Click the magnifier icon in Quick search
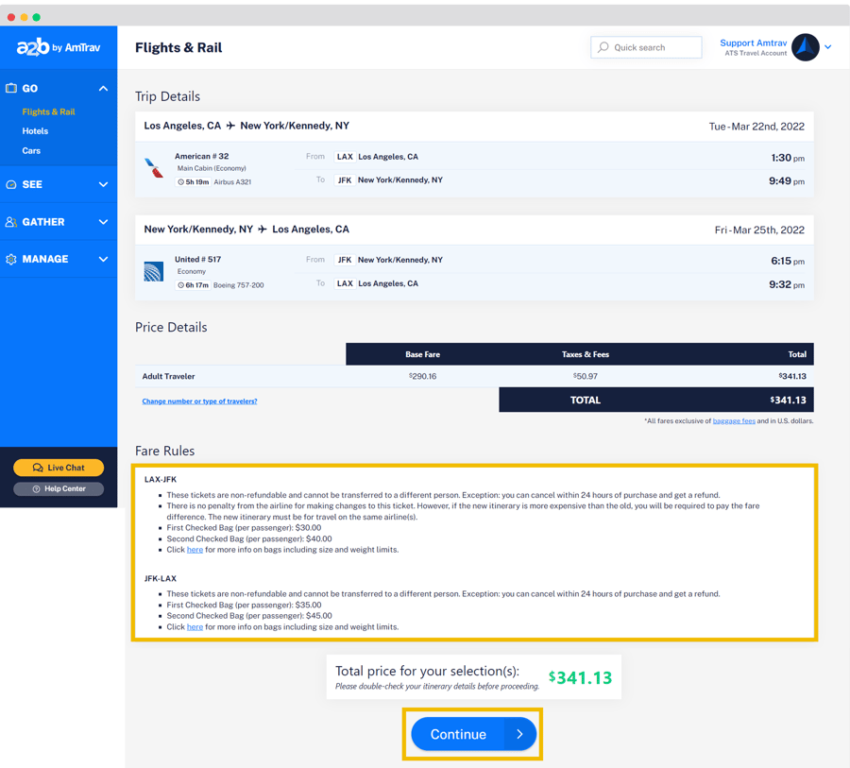The height and width of the screenshot is (768, 850). (x=603, y=47)
